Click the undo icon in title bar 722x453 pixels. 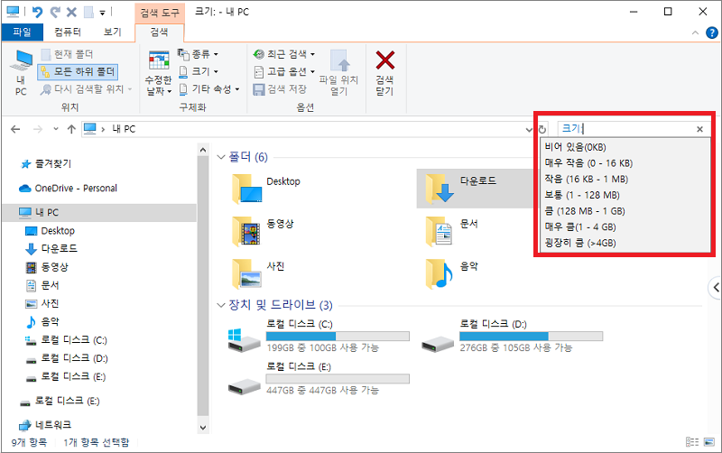coord(37,12)
